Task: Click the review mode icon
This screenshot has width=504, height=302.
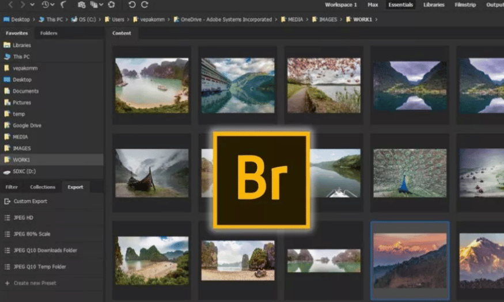Action: (x=94, y=5)
